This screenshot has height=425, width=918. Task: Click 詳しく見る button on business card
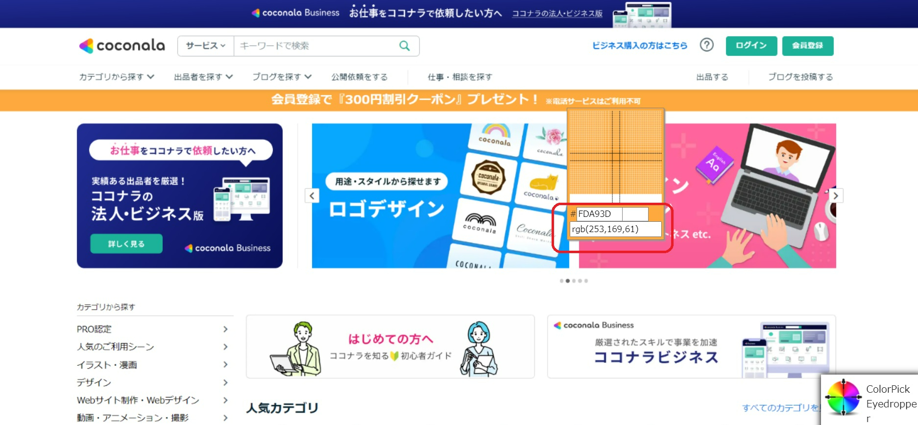tap(126, 244)
